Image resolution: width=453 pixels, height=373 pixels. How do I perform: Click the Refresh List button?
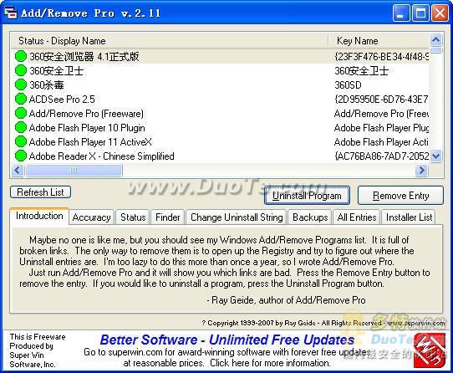tap(40, 192)
